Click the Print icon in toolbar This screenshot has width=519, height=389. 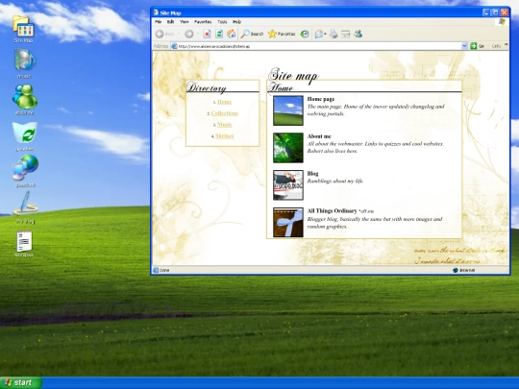coord(334,34)
